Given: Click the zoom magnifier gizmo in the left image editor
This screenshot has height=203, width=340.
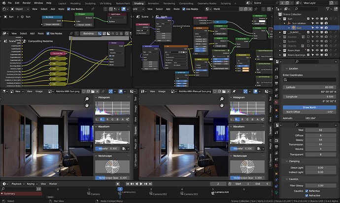Looking at the screenshot, I should (87, 99).
